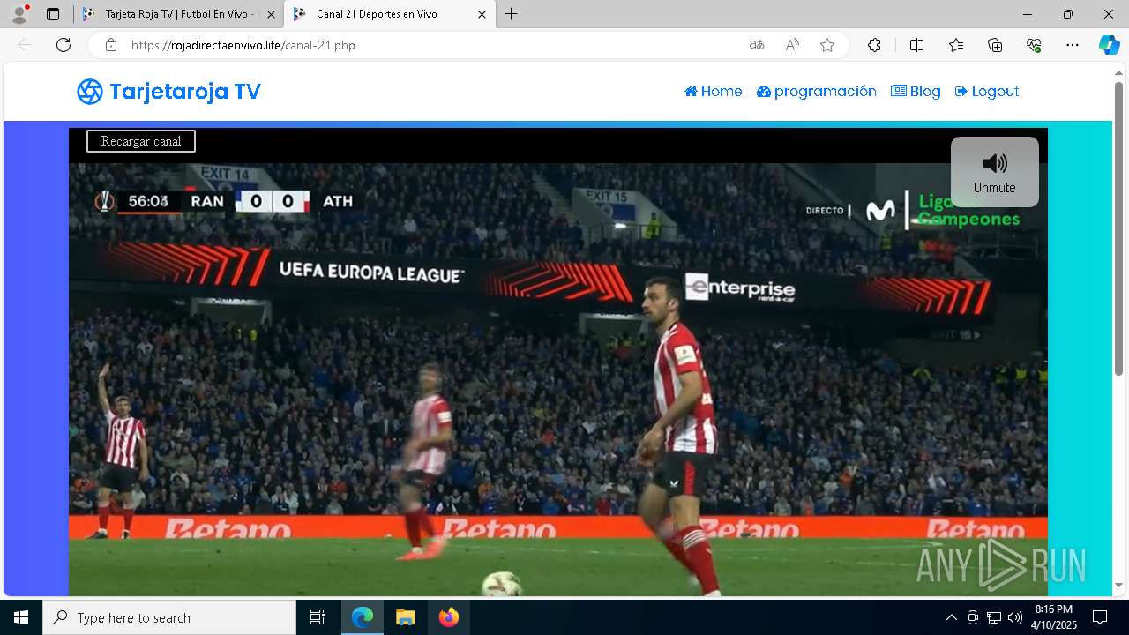Select the Canal 21 Deportes en Vivo tab
This screenshot has width=1129, height=635.
tap(388, 14)
